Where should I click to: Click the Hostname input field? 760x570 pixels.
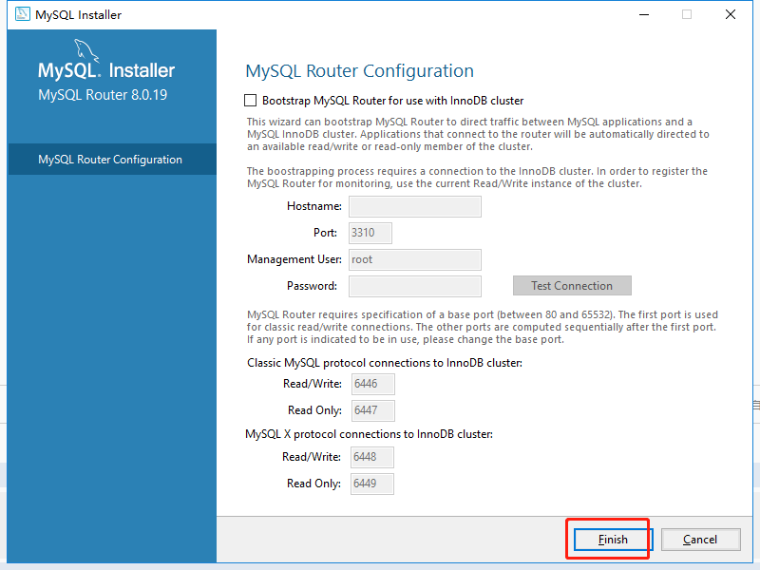[x=415, y=206]
